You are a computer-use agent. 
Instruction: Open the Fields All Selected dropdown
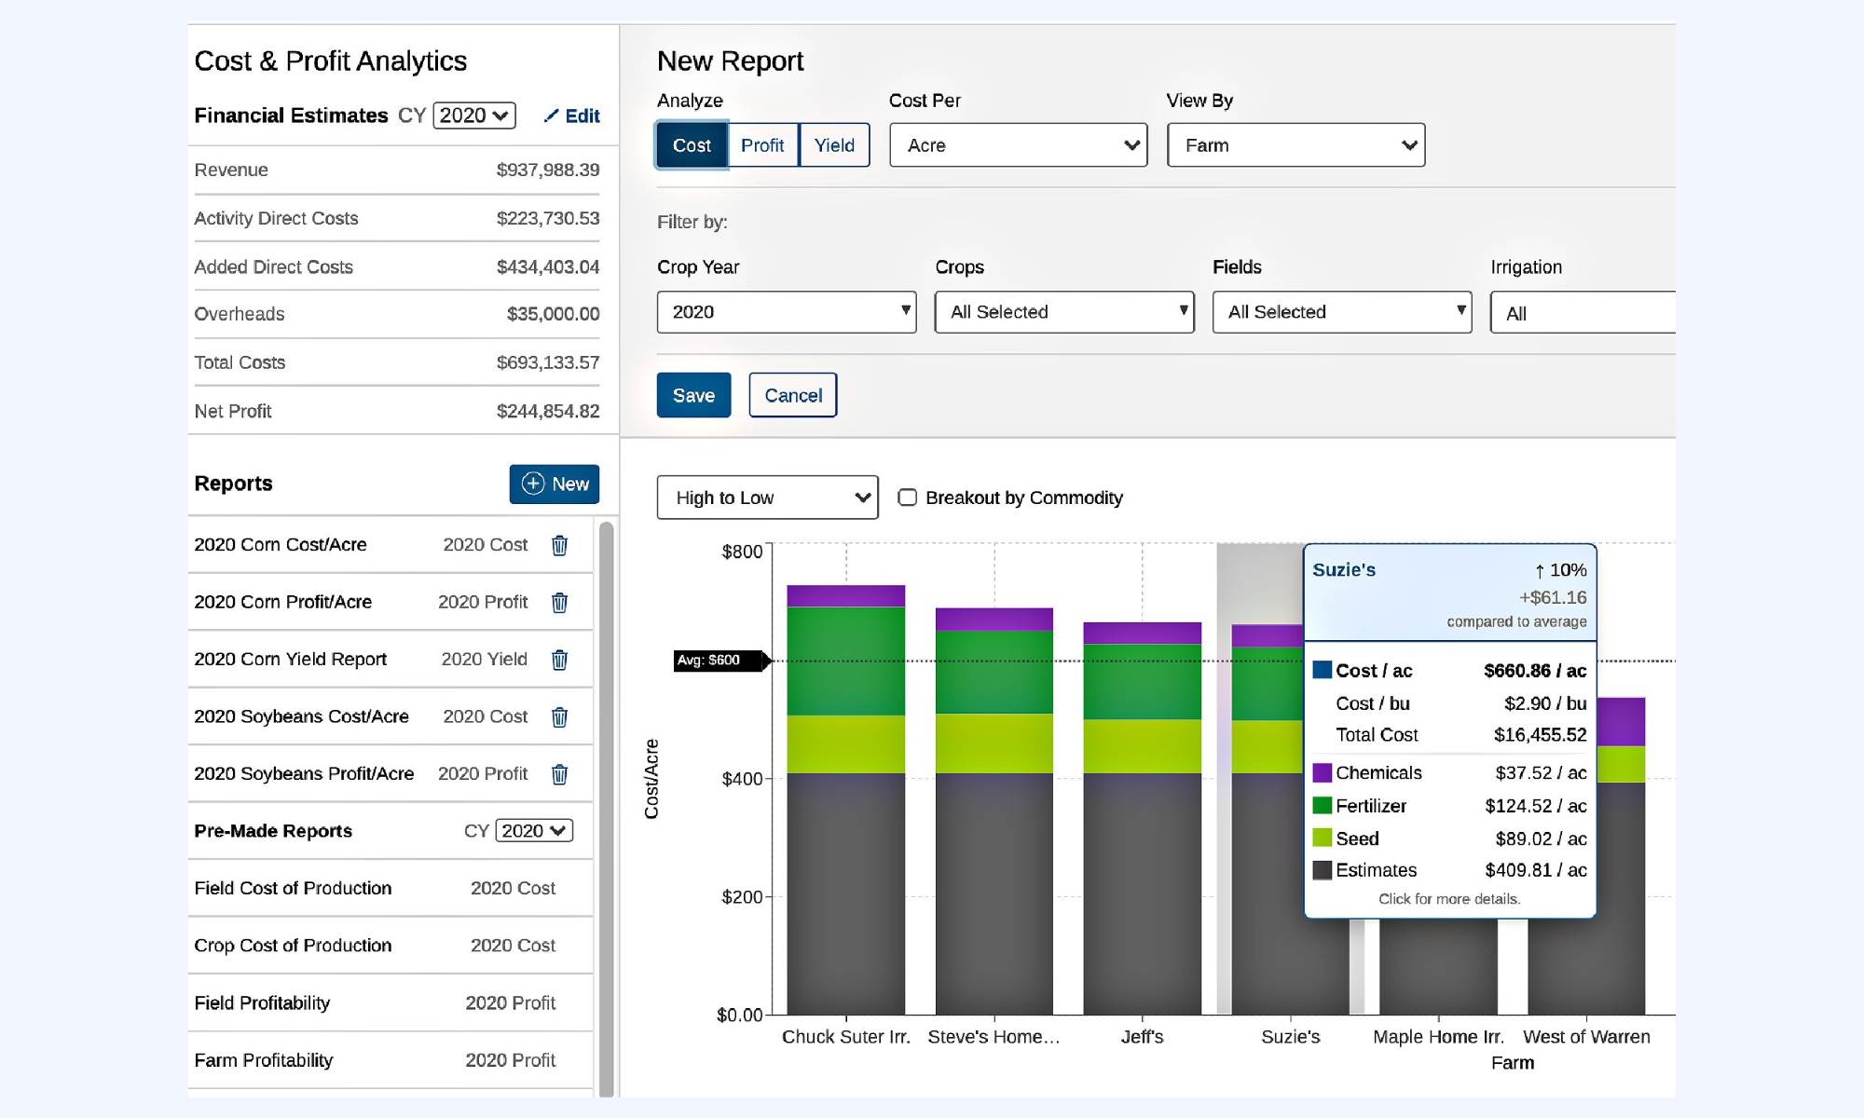pyautogui.click(x=1342, y=312)
